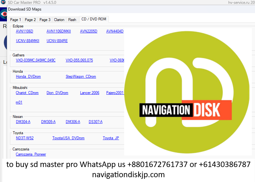Viewport: 255px width, 182px height.
Task: Open the Page 1 tab
Action: (16, 20)
